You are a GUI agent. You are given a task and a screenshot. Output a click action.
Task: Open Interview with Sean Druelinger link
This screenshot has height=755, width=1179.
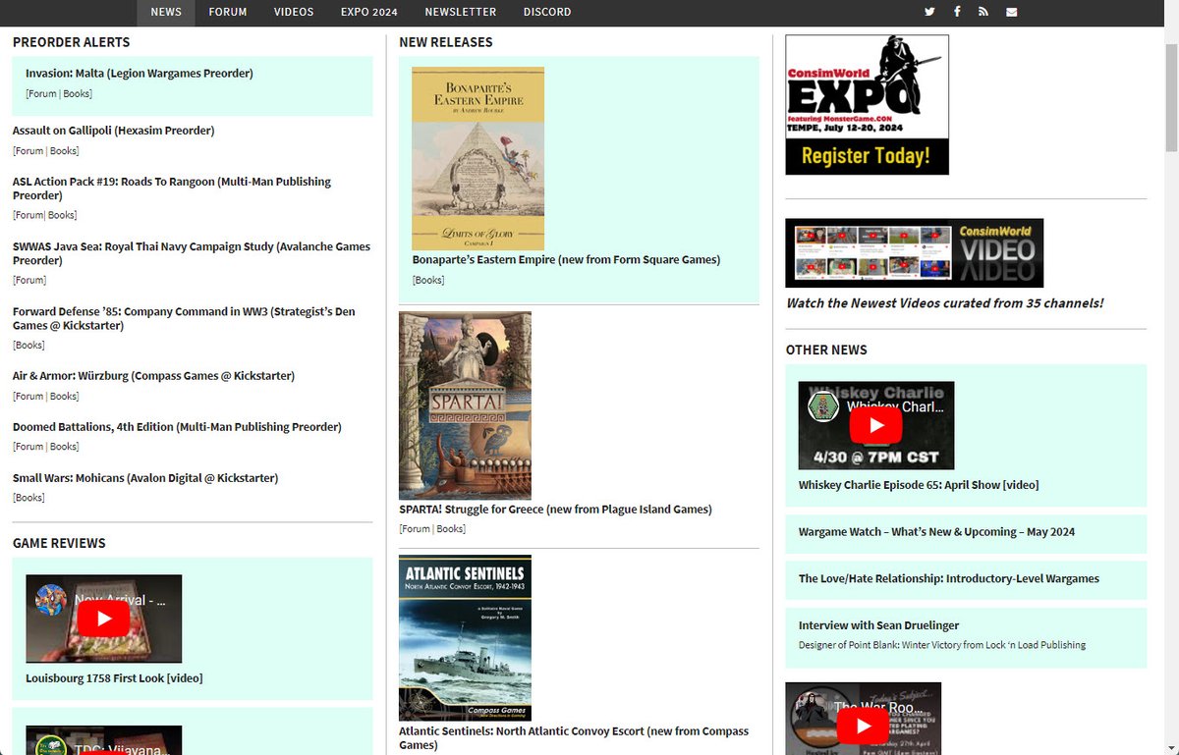[x=878, y=625]
